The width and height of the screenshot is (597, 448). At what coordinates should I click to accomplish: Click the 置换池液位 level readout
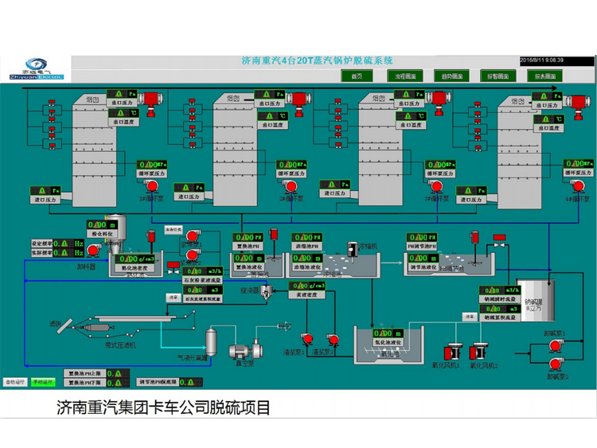(x=248, y=259)
